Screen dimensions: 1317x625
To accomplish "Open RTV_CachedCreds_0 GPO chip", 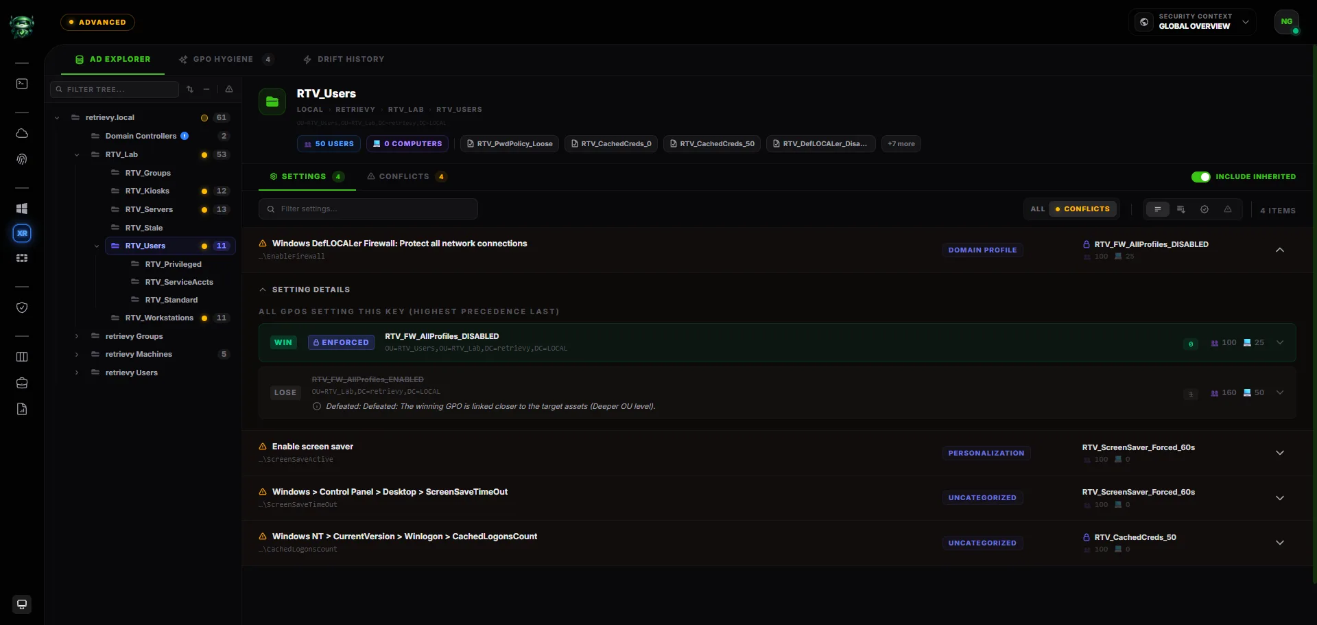I will pyautogui.click(x=611, y=144).
